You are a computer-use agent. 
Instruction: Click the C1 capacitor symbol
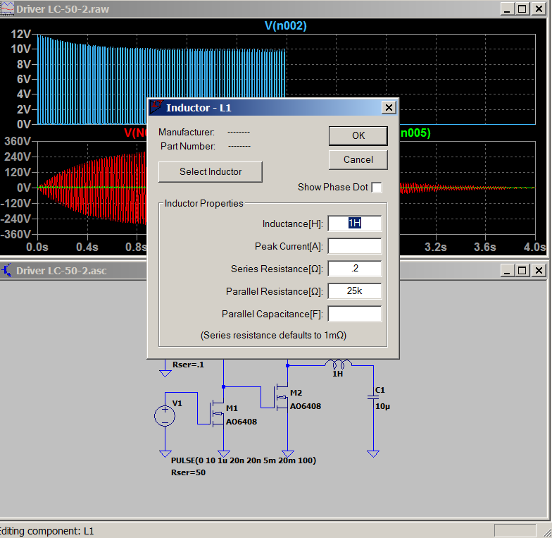coord(372,398)
